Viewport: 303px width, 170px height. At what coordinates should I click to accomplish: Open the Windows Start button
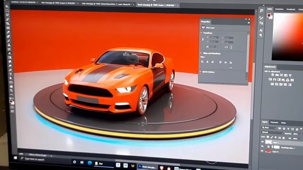[15, 158]
